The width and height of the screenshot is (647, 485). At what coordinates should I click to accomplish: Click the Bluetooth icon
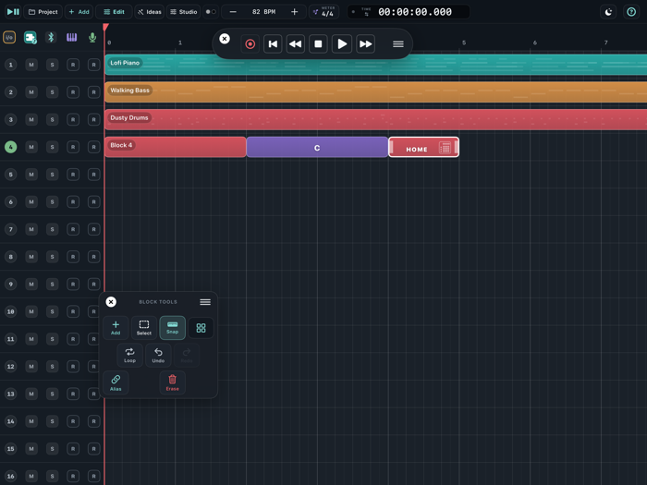tap(51, 38)
